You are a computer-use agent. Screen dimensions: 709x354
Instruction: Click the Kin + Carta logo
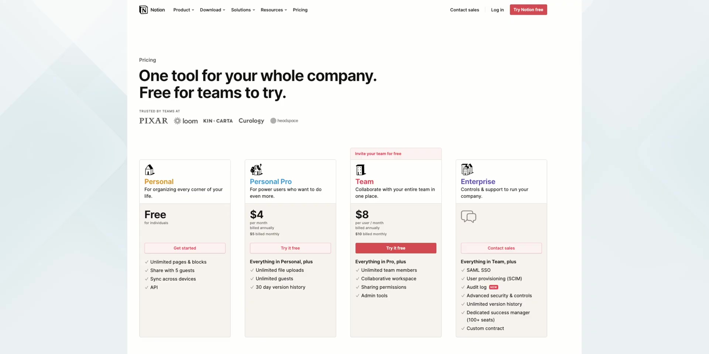coord(218,121)
